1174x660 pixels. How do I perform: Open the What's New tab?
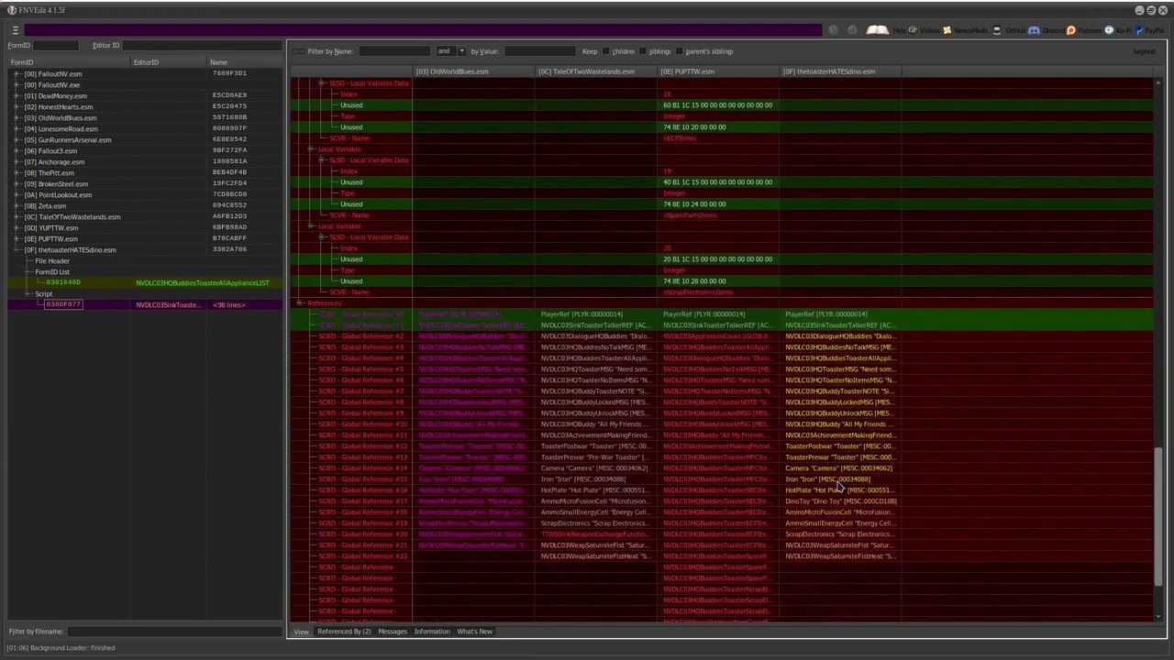coord(474,632)
